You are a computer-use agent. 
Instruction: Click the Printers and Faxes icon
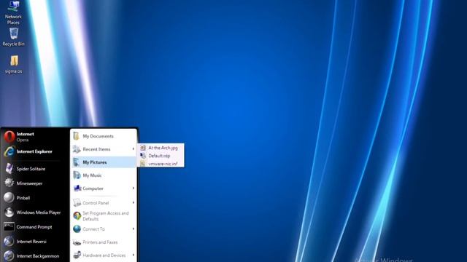tap(77, 242)
